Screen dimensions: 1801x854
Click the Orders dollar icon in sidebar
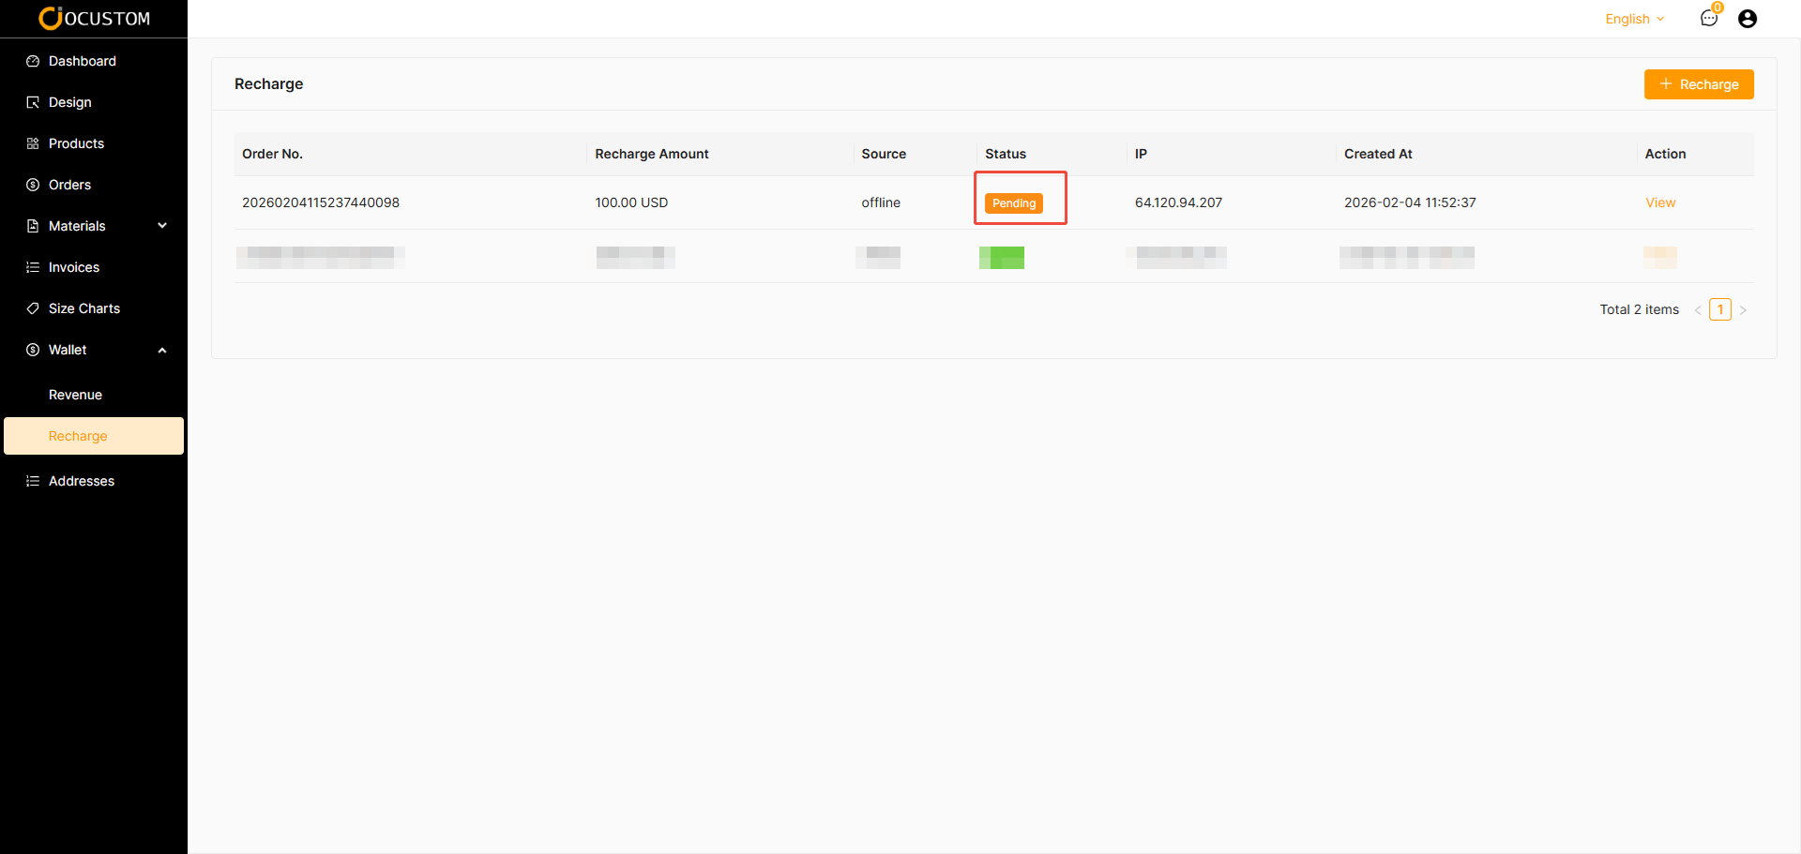pyautogui.click(x=33, y=185)
